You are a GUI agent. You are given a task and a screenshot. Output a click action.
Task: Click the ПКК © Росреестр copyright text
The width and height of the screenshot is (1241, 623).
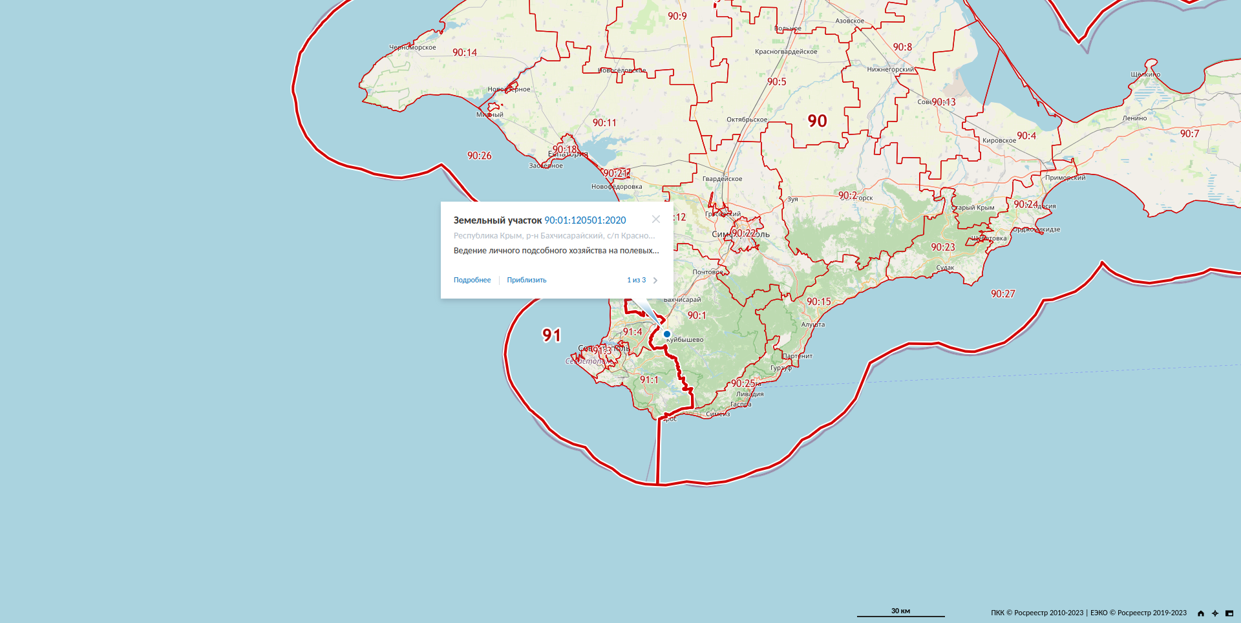pyautogui.click(x=1037, y=613)
